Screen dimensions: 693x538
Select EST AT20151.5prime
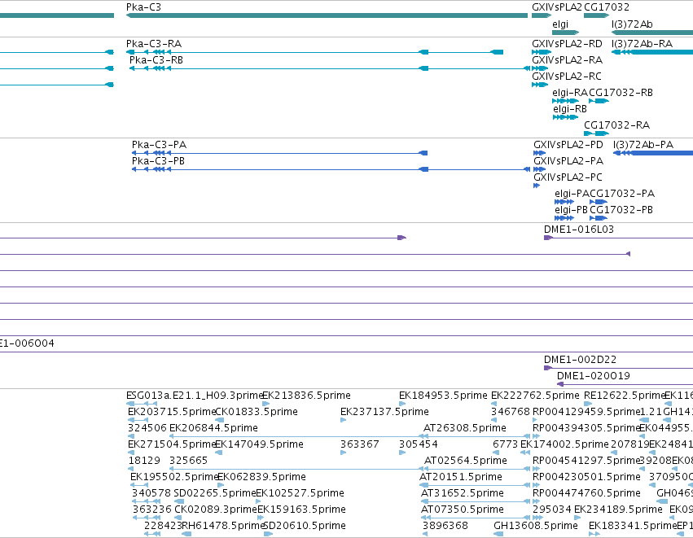[x=475, y=485]
